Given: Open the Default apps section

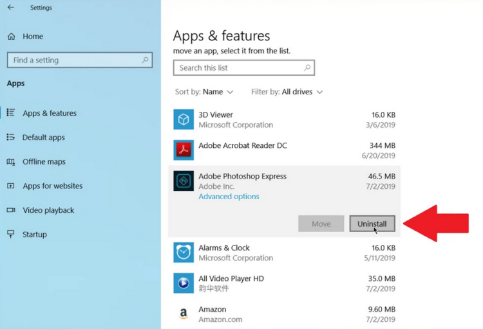Looking at the screenshot, I should [x=44, y=138].
